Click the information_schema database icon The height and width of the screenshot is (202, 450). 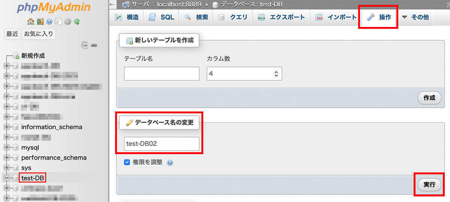[15, 127]
